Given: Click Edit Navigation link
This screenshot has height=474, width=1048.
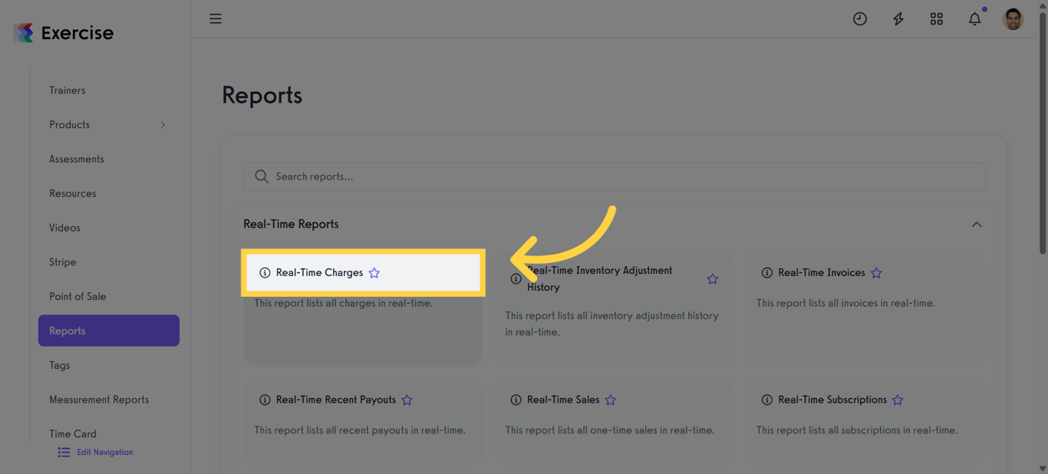Looking at the screenshot, I should (104, 453).
